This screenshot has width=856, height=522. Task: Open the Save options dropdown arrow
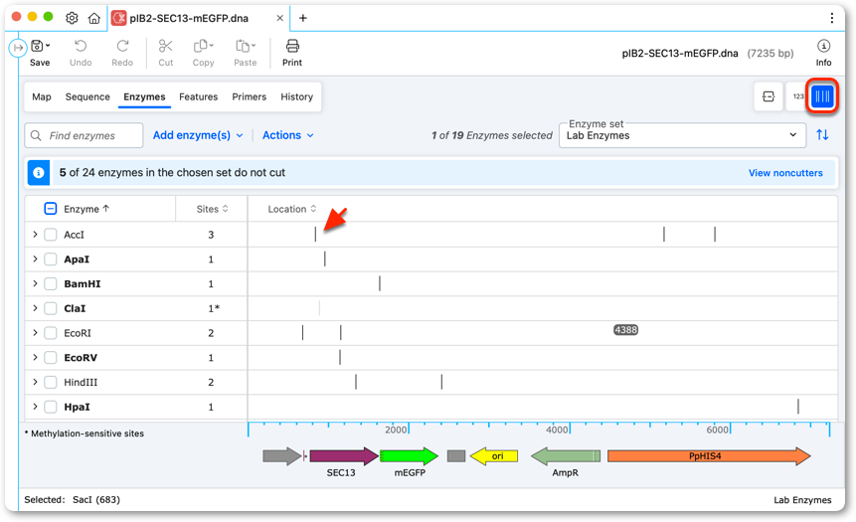pyautogui.click(x=48, y=46)
